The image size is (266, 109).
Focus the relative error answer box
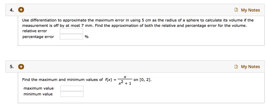pyautogui.click(x=71, y=31)
